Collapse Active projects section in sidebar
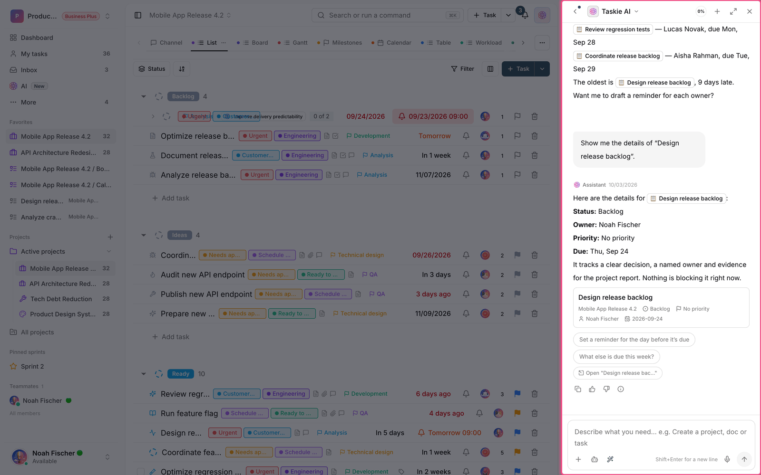This screenshot has width=761, height=475. (109, 251)
